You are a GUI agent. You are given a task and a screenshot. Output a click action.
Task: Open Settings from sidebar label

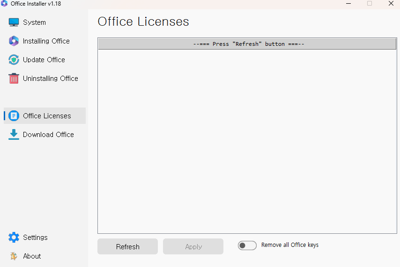click(x=35, y=238)
